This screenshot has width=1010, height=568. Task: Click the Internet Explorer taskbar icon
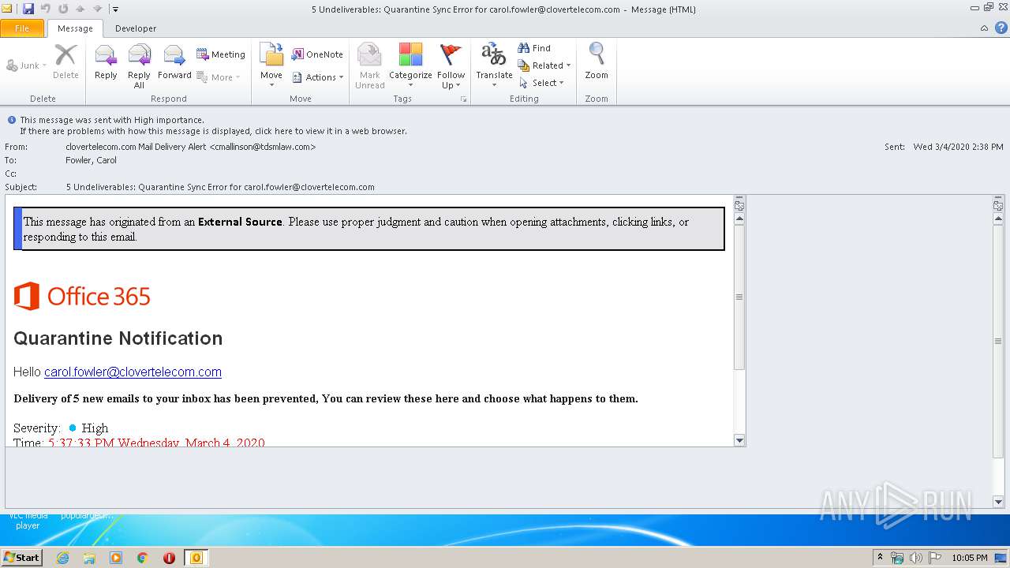point(62,558)
